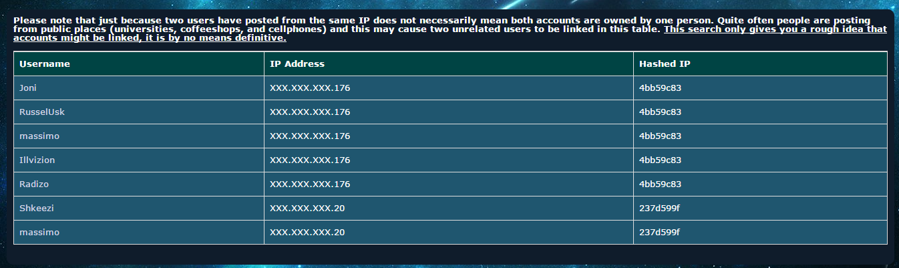Click Shkeezi's hashed IP 237d599f
The image size is (899, 268).
pos(659,209)
